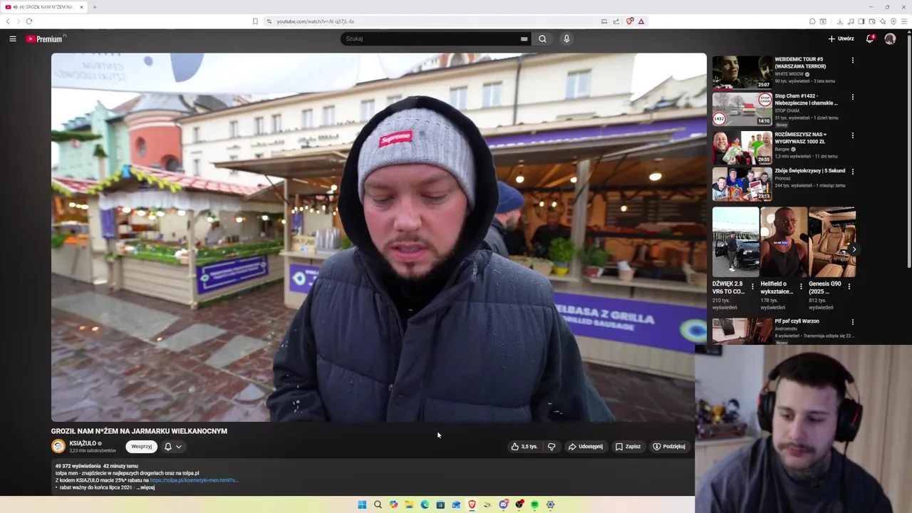The width and height of the screenshot is (912, 513).
Task: Click the Wesprzyj join button
Action: tap(141, 447)
